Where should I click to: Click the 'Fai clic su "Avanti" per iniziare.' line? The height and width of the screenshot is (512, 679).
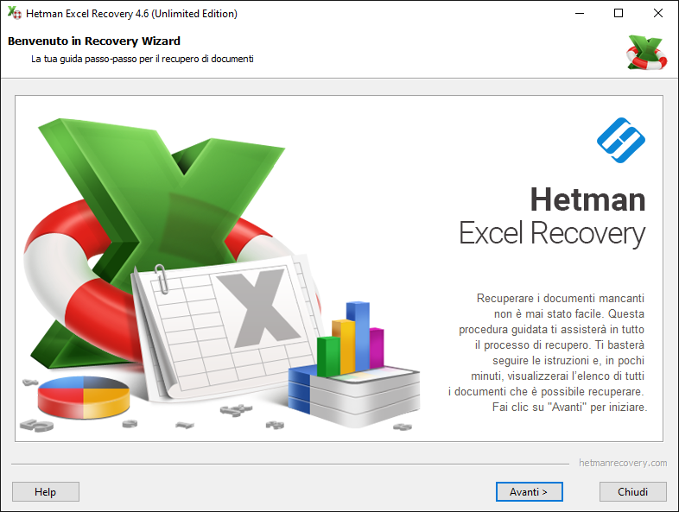pyautogui.click(x=569, y=408)
